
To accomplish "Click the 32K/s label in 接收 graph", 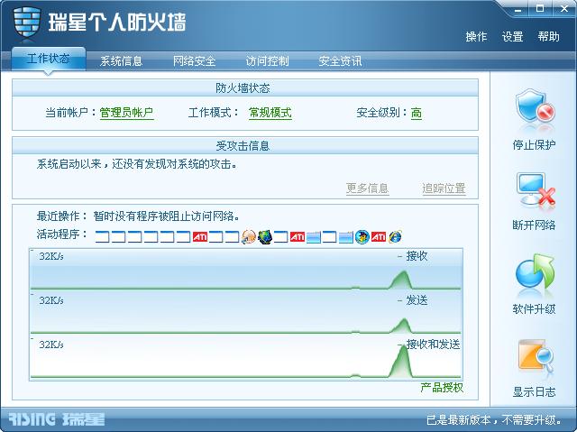I will click(51, 256).
